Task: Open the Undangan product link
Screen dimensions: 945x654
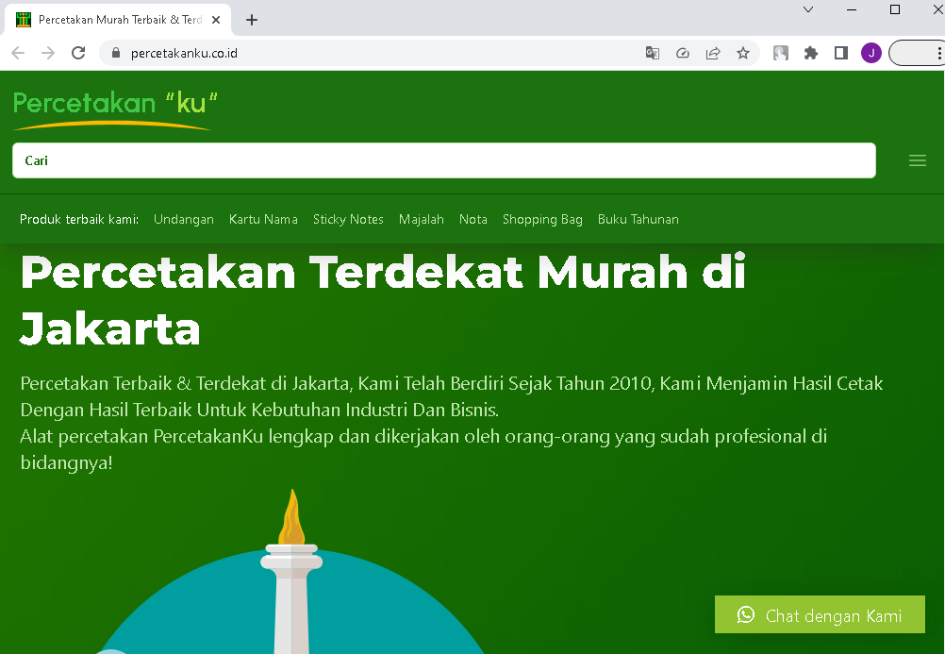Action: pyautogui.click(x=184, y=220)
